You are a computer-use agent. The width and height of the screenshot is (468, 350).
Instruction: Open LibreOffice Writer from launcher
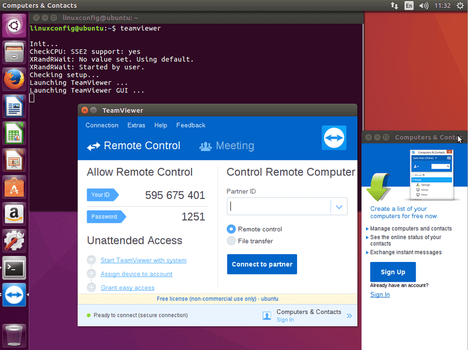(x=14, y=107)
